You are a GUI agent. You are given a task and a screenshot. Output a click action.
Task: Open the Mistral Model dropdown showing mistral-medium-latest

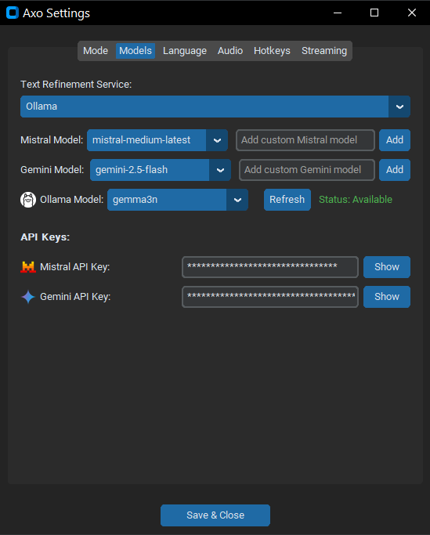tap(157, 140)
